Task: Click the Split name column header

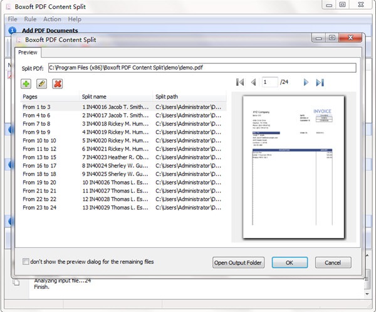Action: coord(116,96)
